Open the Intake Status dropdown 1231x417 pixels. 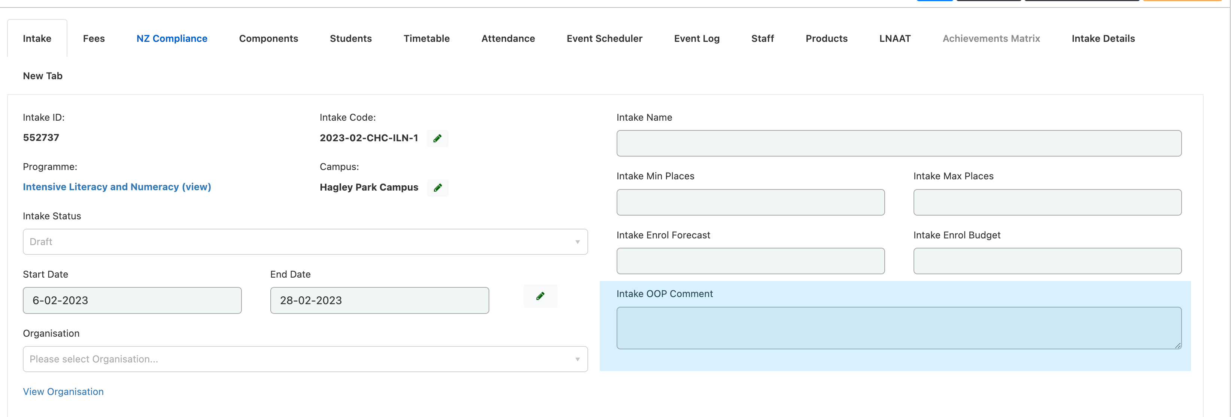click(x=305, y=242)
